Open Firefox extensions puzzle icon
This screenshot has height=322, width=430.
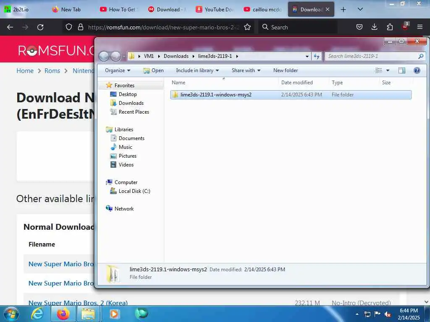point(390,27)
